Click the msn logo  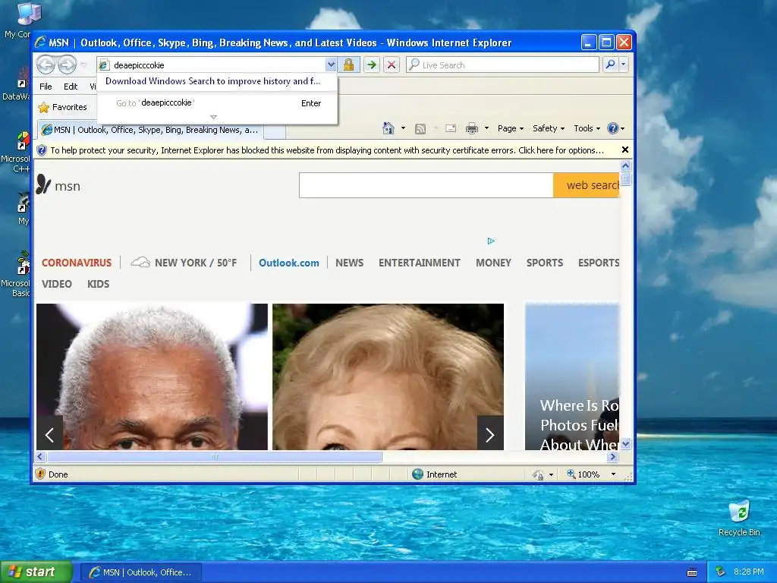click(58, 185)
